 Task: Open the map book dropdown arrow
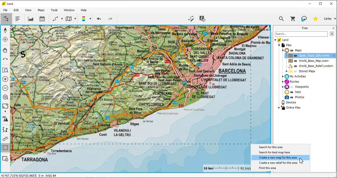coord(75,19)
